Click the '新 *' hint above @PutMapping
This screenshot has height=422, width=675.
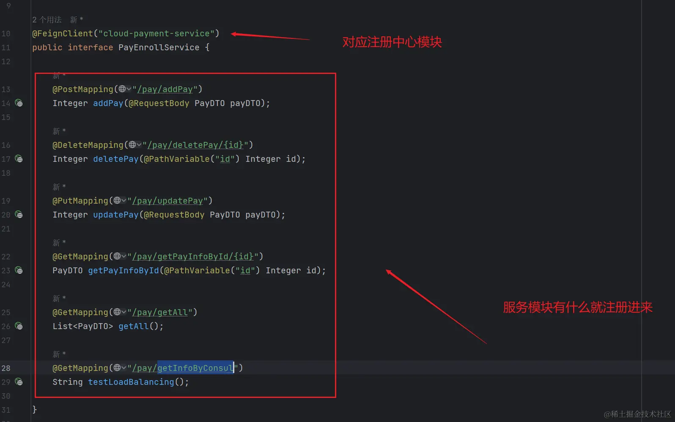[x=59, y=187]
